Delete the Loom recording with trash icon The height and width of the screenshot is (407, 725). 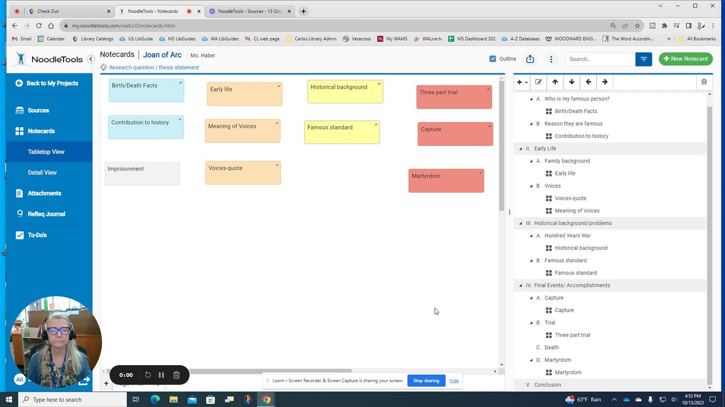click(176, 375)
